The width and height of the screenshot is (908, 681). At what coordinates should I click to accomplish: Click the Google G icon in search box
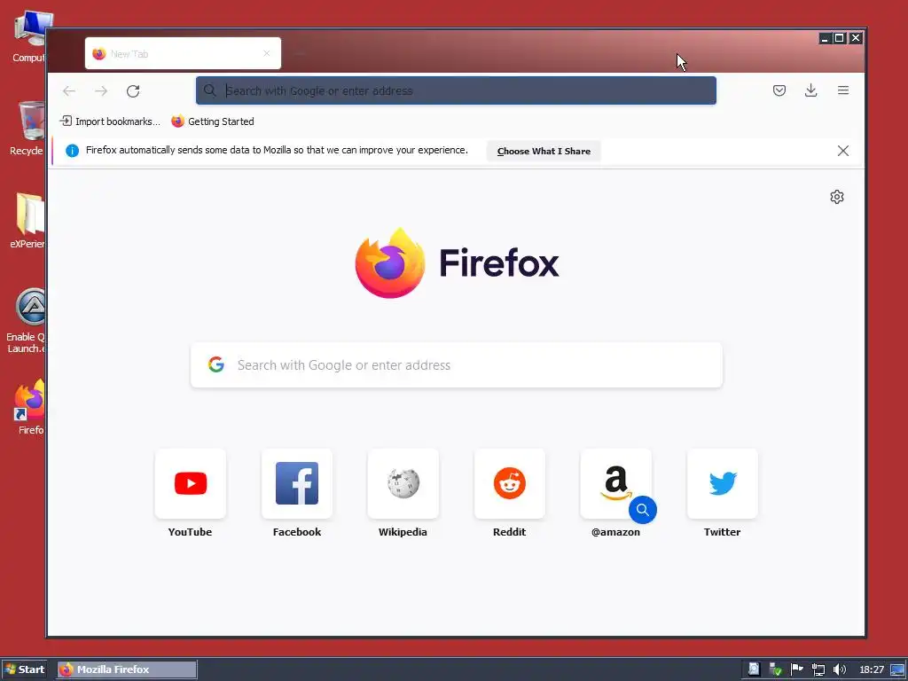[216, 364]
